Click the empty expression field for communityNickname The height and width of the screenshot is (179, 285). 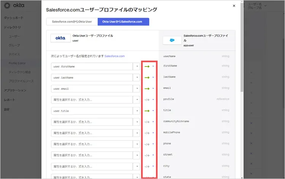pyautogui.click(x=92, y=122)
